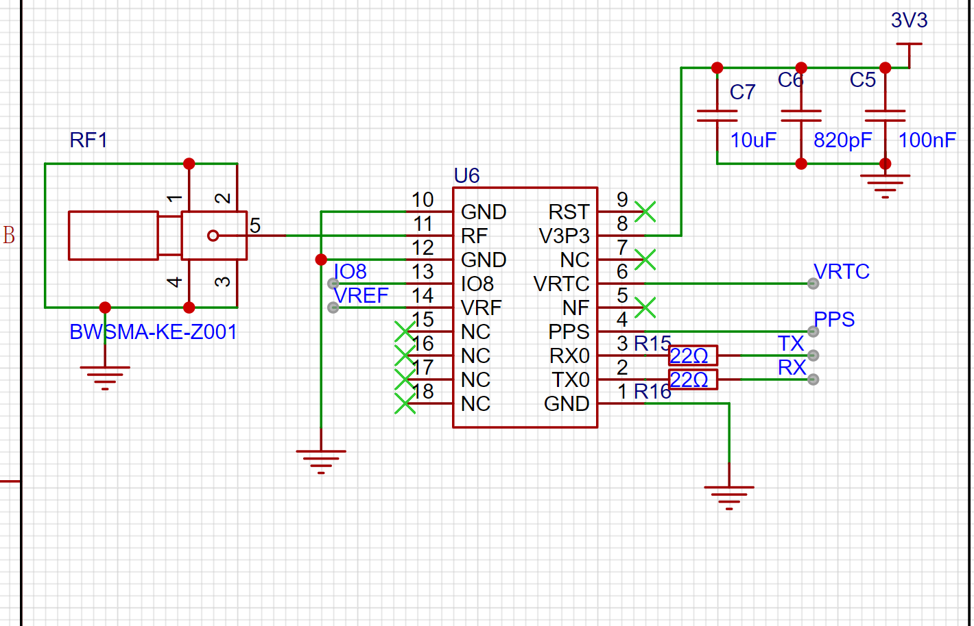Click the RX net label
This screenshot has height=626, width=974.
pos(792,368)
